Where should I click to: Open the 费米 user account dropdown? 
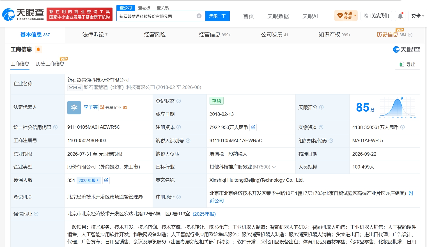point(417,16)
